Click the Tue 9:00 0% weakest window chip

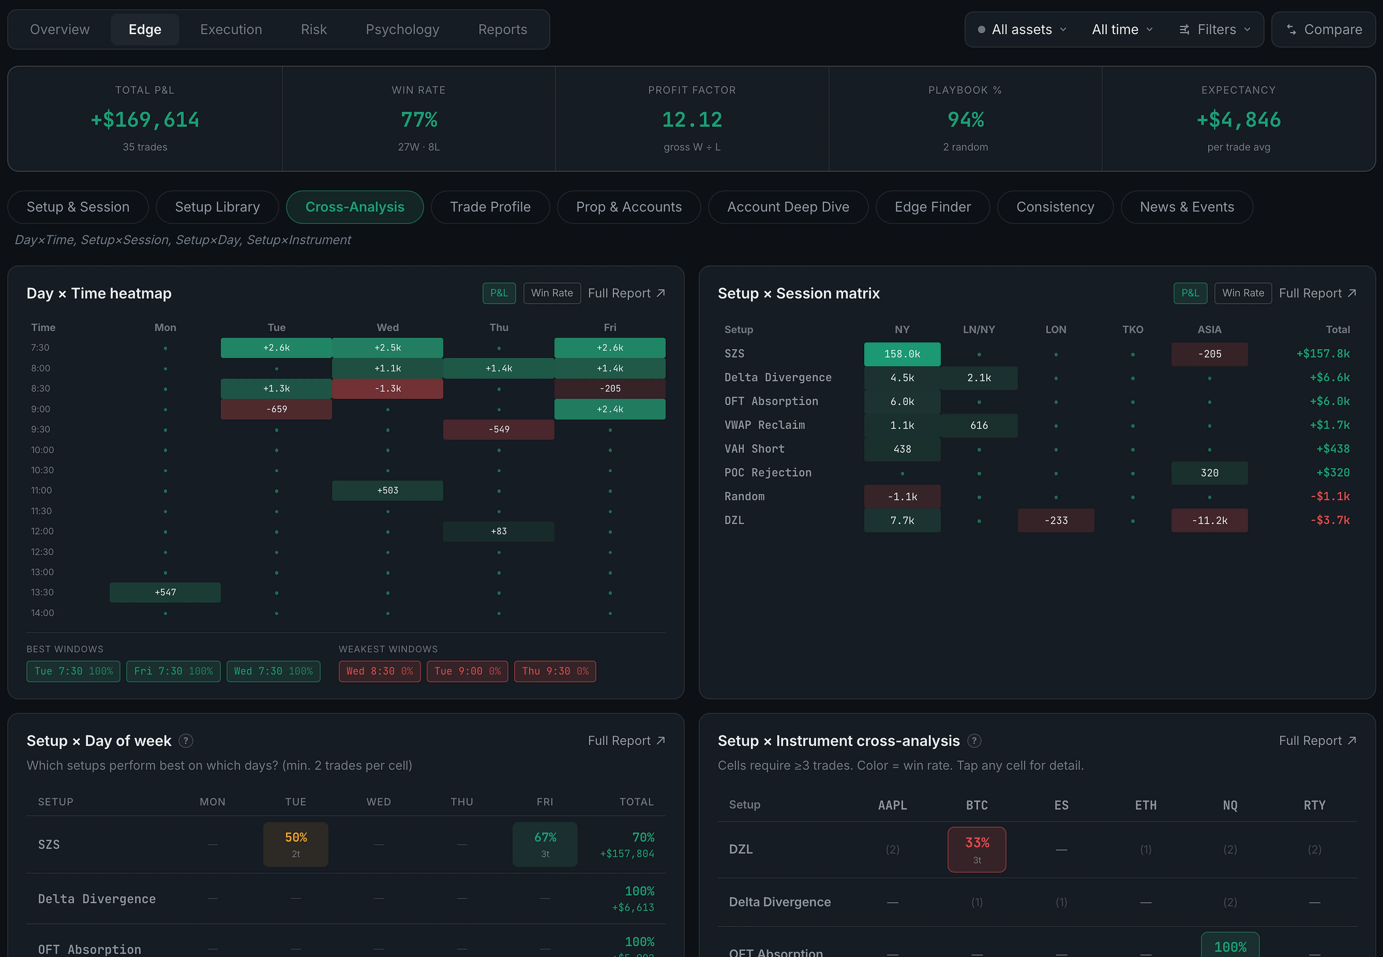click(468, 671)
